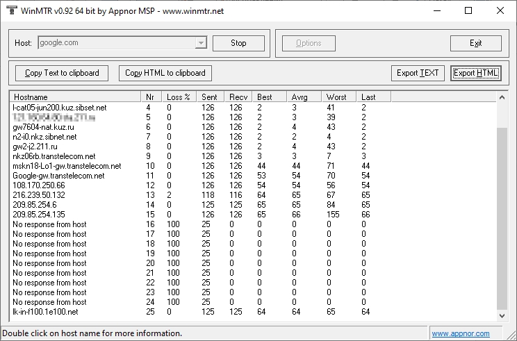Select host nkz06rb.transtelecom.net
Image resolution: width=517 pixels, height=341 pixels.
click(54, 156)
